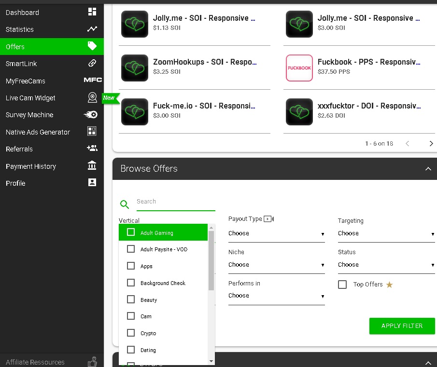437x367 pixels.
Task: Click the Live Cam Widget webcam icon
Action: pyautogui.click(x=92, y=97)
